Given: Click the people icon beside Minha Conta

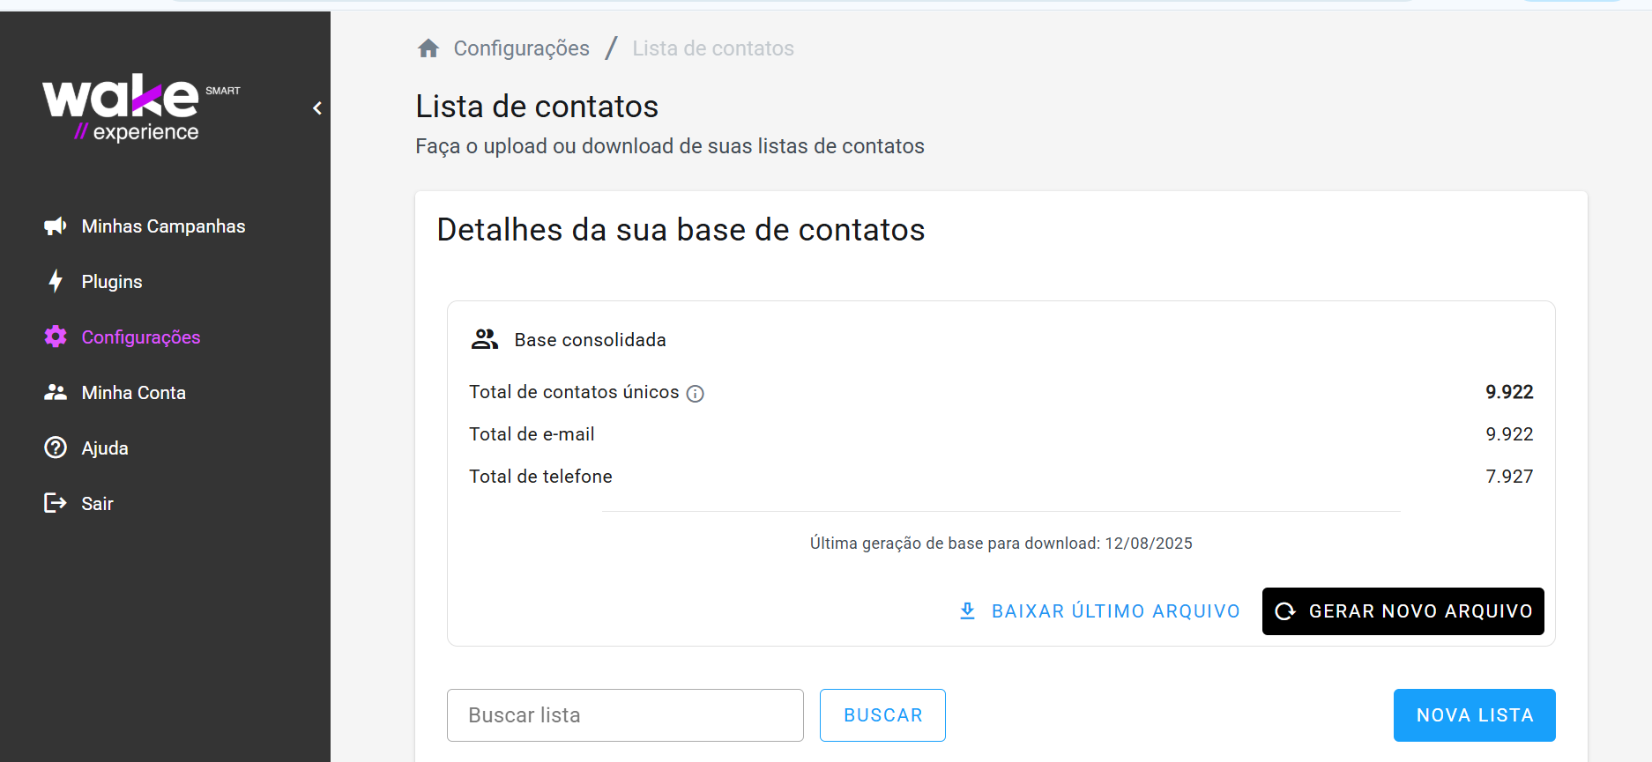Looking at the screenshot, I should [x=56, y=392].
